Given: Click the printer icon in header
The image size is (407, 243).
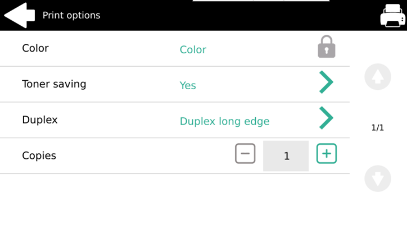Looking at the screenshot, I should point(392,15).
